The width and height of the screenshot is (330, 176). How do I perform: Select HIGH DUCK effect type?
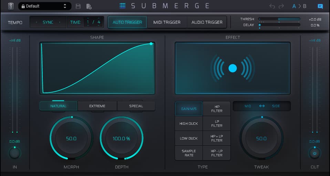tap(189, 123)
